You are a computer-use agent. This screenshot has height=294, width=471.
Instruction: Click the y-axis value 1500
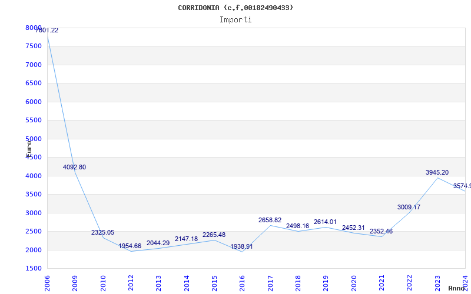tap(34, 269)
